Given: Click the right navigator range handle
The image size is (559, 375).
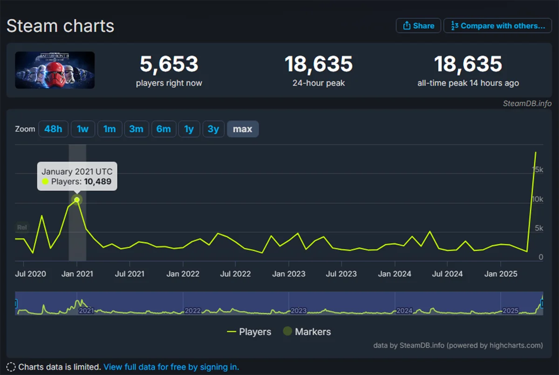Looking at the screenshot, I should (x=542, y=303).
